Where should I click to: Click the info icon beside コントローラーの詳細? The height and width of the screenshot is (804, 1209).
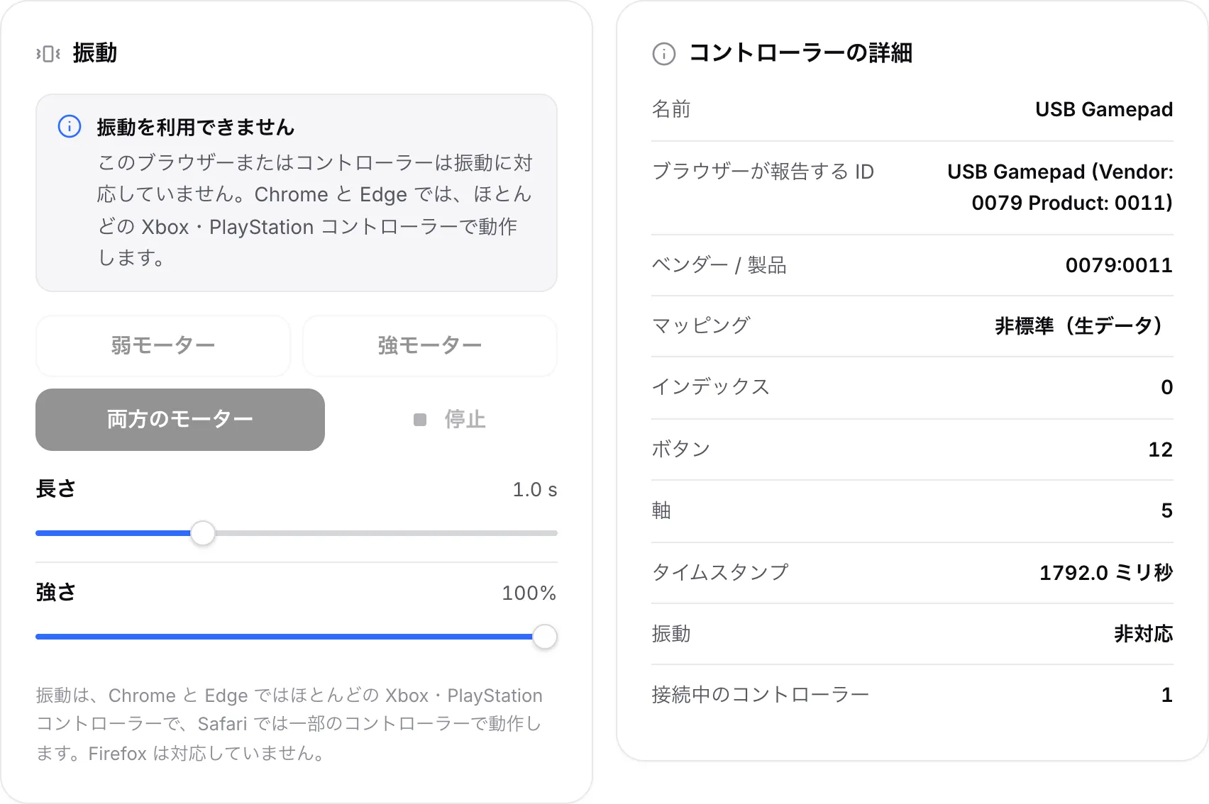coord(664,53)
